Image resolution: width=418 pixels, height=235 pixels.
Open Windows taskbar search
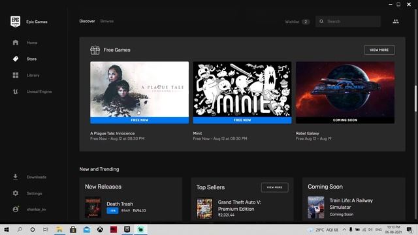(x=20, y=229)
